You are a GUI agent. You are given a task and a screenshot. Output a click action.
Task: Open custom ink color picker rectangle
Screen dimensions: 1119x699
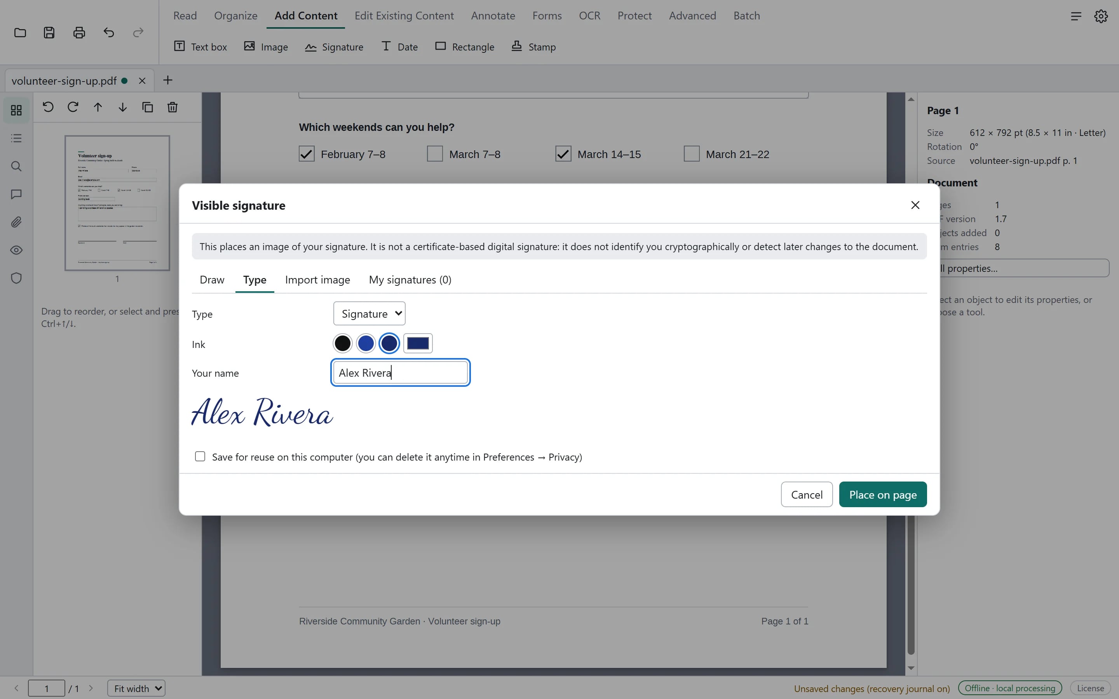418,344
